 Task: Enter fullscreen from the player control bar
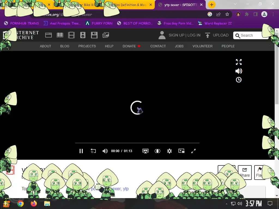tap(193, 151)
